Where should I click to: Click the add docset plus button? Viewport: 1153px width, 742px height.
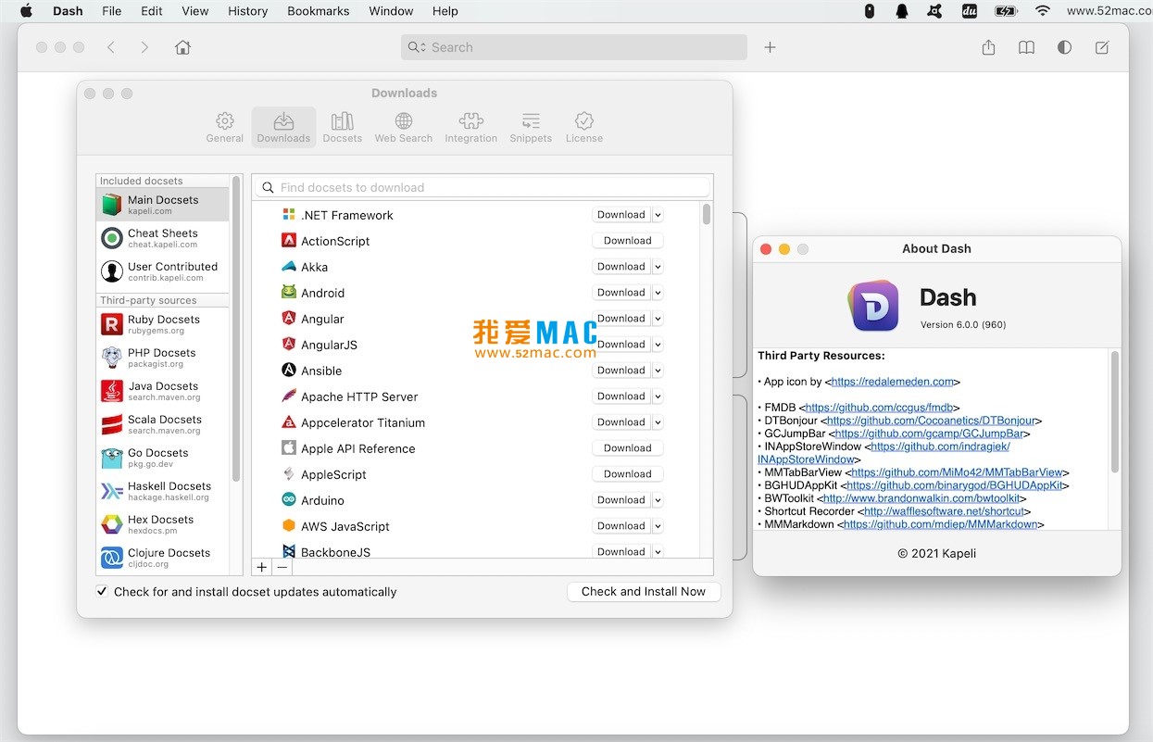coord(261,567)
